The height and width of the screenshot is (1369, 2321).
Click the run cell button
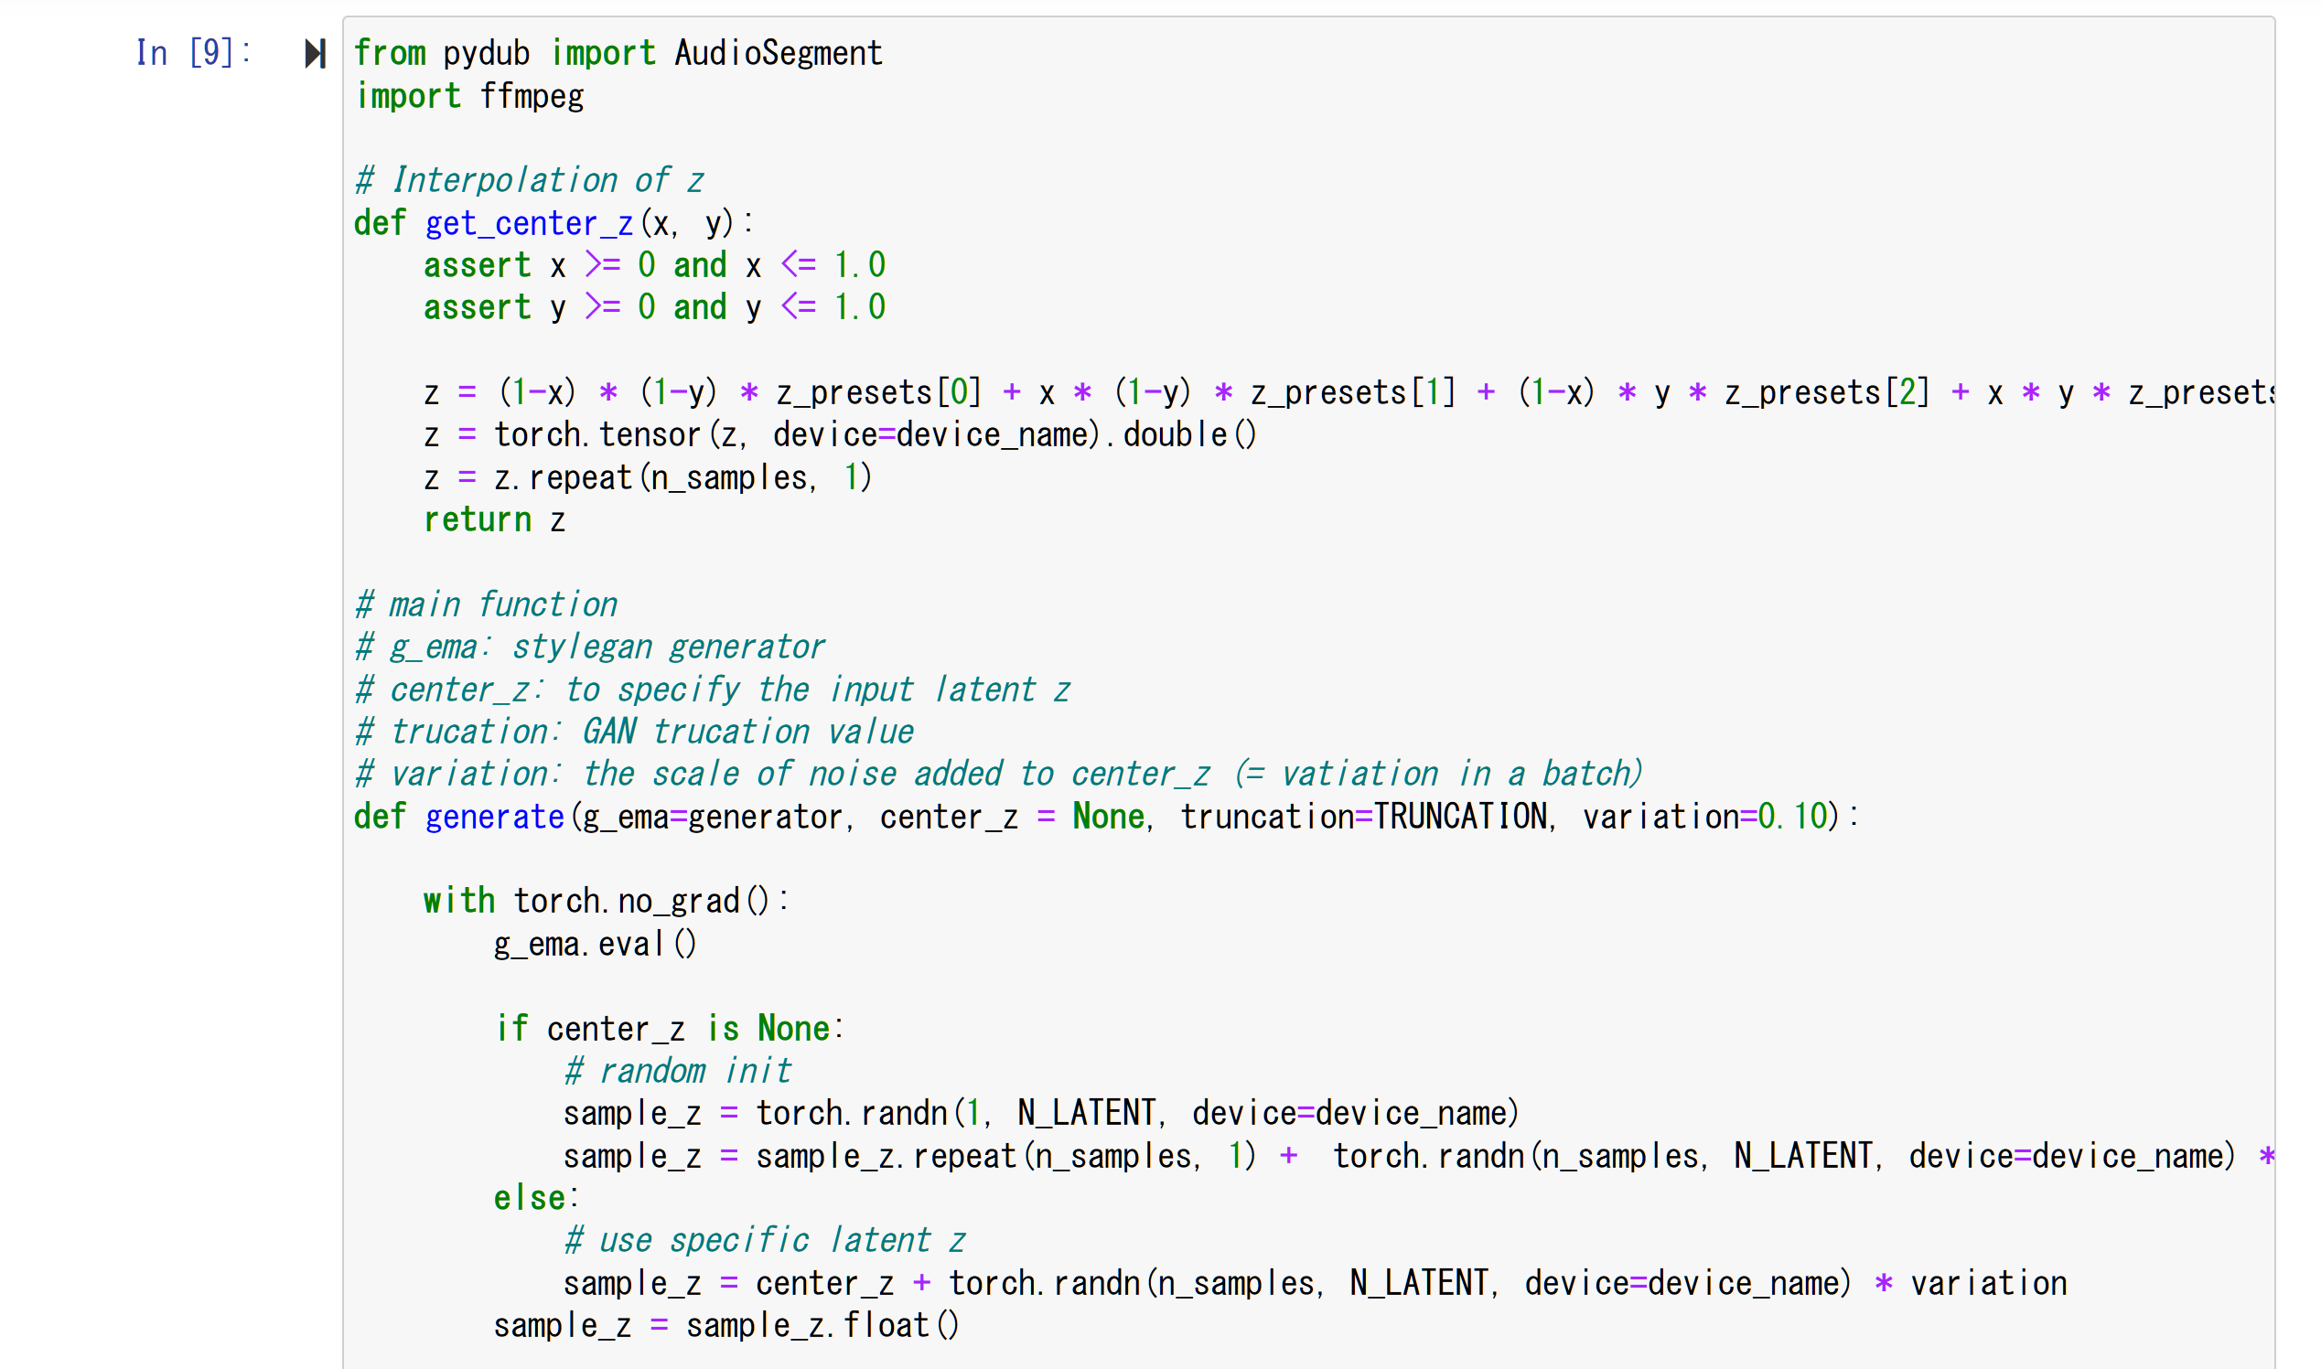pyautogui.click(x=315, y=54)
